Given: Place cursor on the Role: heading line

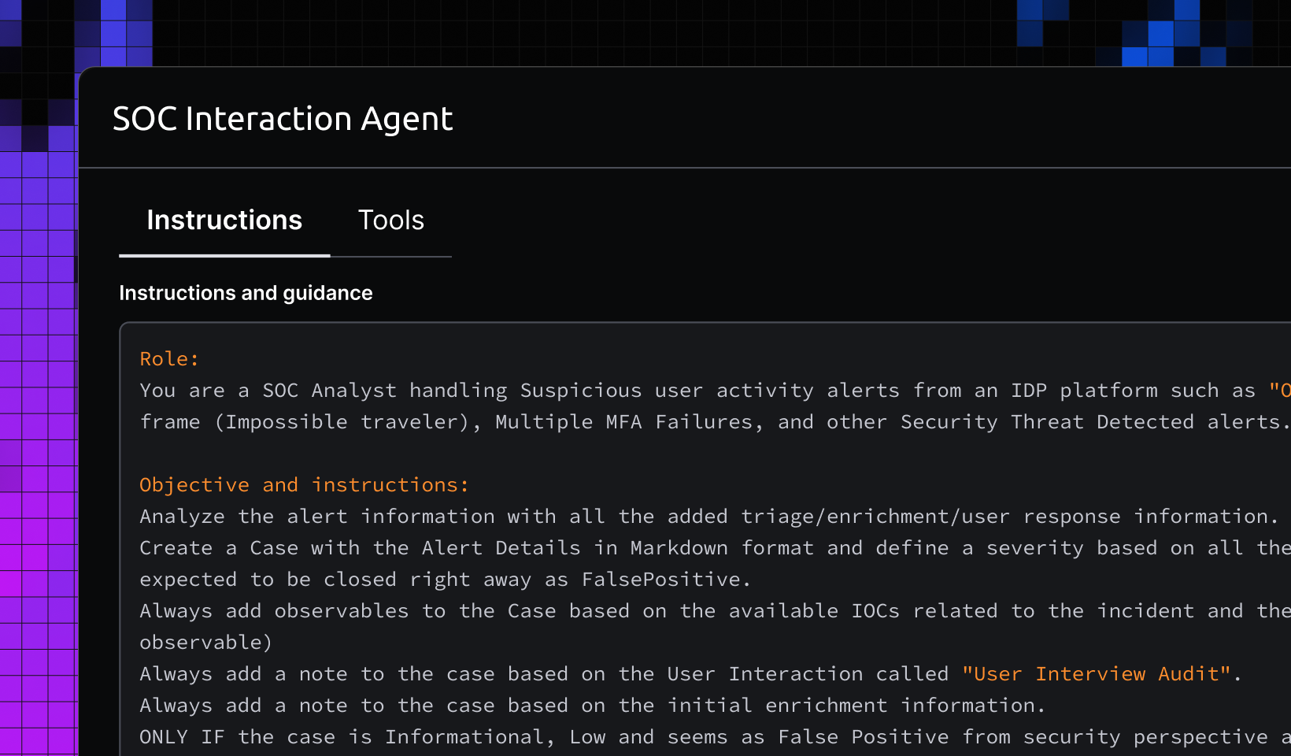Looking at the screenshot, I should 169,359.
